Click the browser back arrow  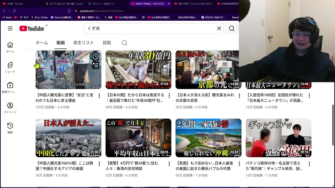point(4,11)
